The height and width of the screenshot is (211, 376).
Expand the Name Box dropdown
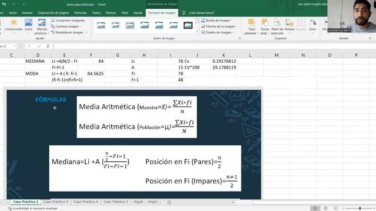(15, 46)
